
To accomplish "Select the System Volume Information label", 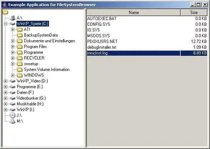I will coord(47,69).
